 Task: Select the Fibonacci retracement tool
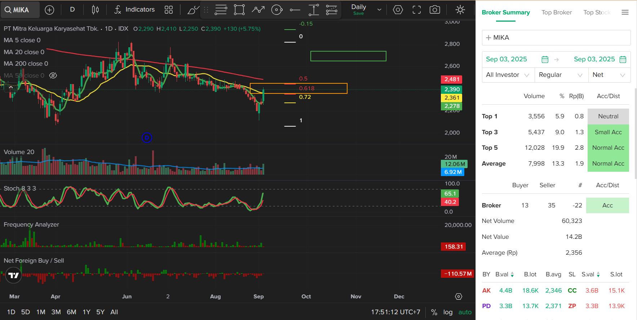[332, 10]
